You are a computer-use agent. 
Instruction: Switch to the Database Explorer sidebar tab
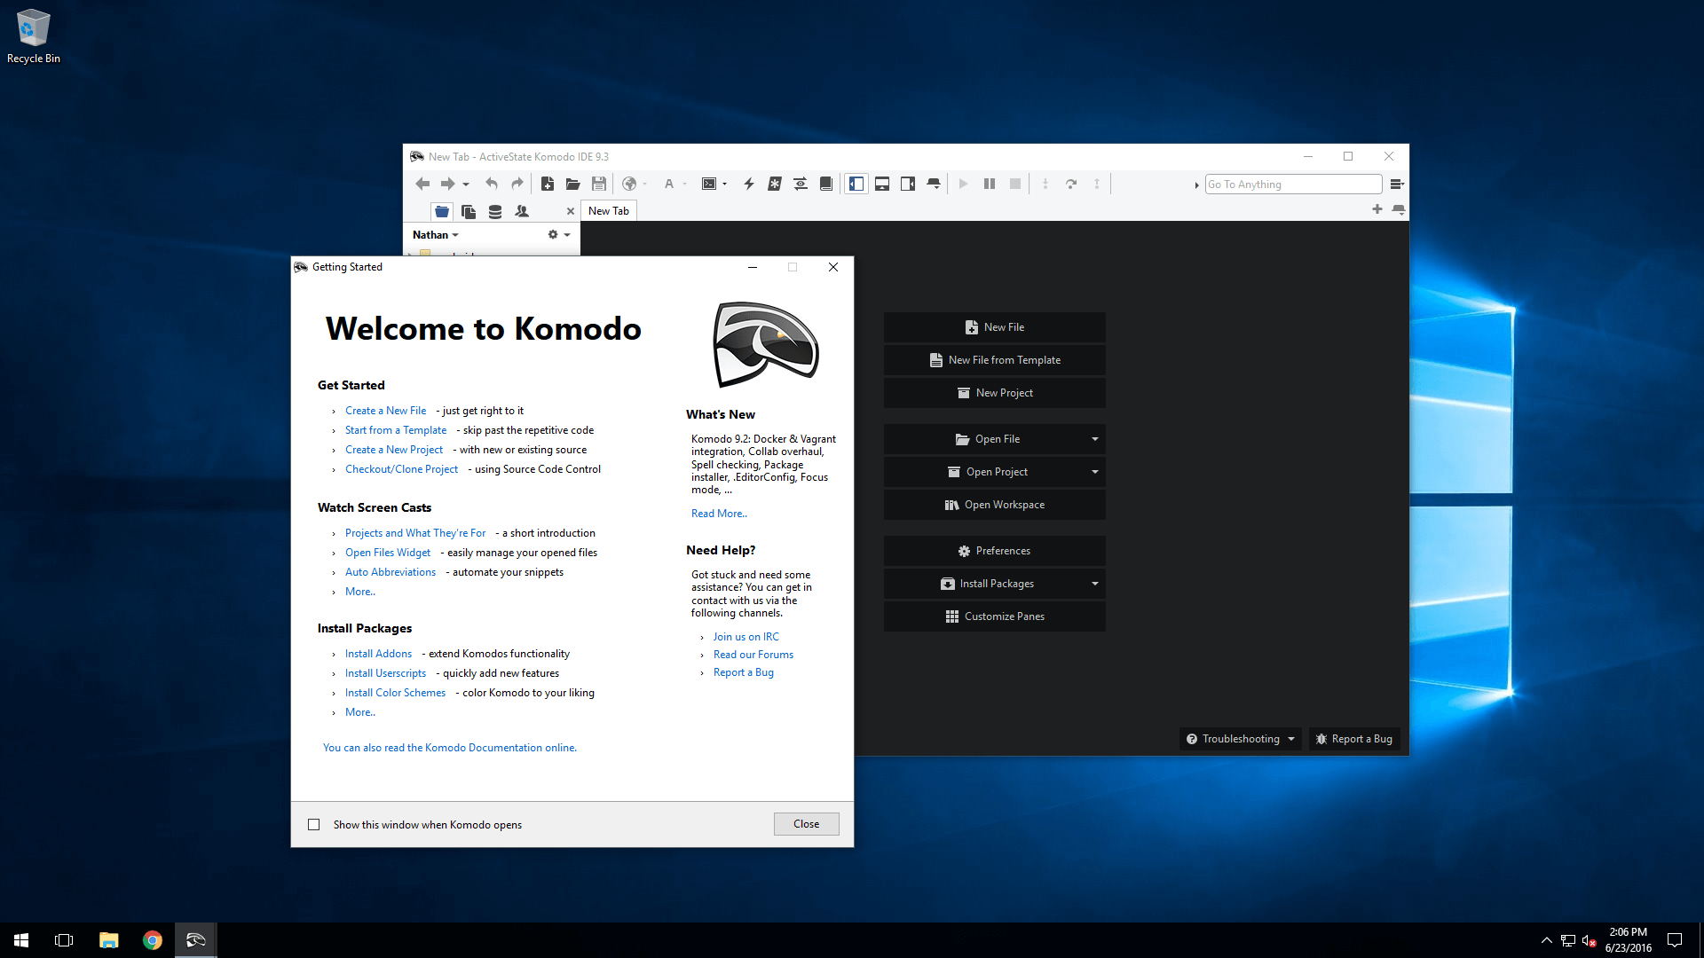tap(495, 211)
